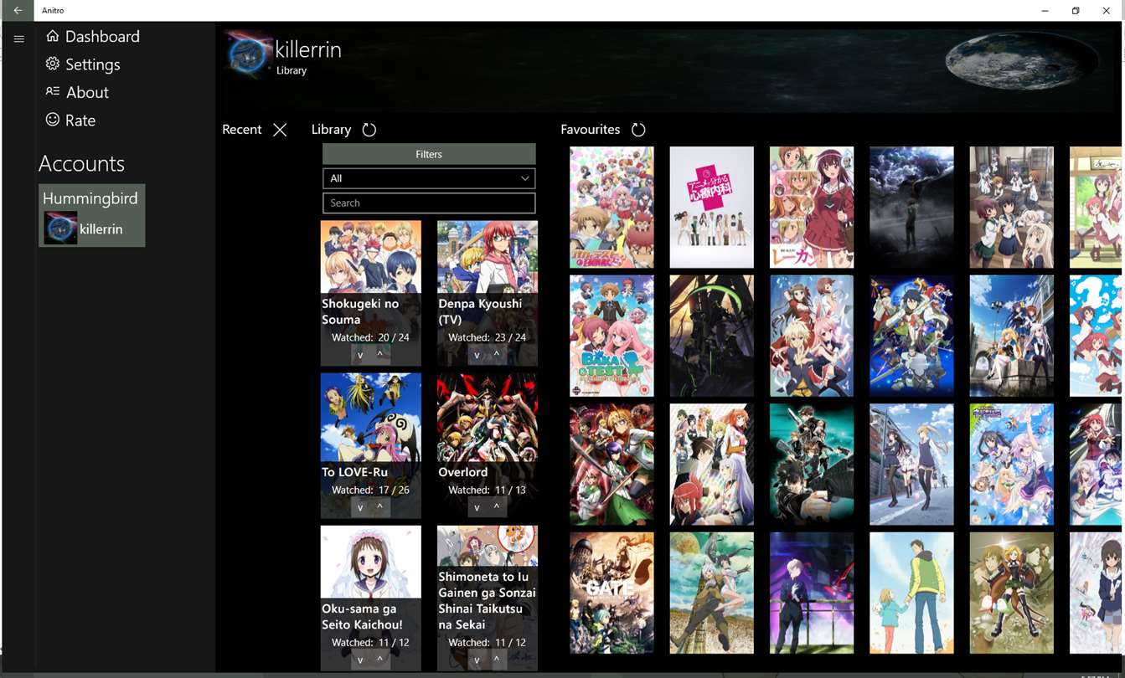
Task: Increase watched episodes for Overlord
Action: pos(497,507)
